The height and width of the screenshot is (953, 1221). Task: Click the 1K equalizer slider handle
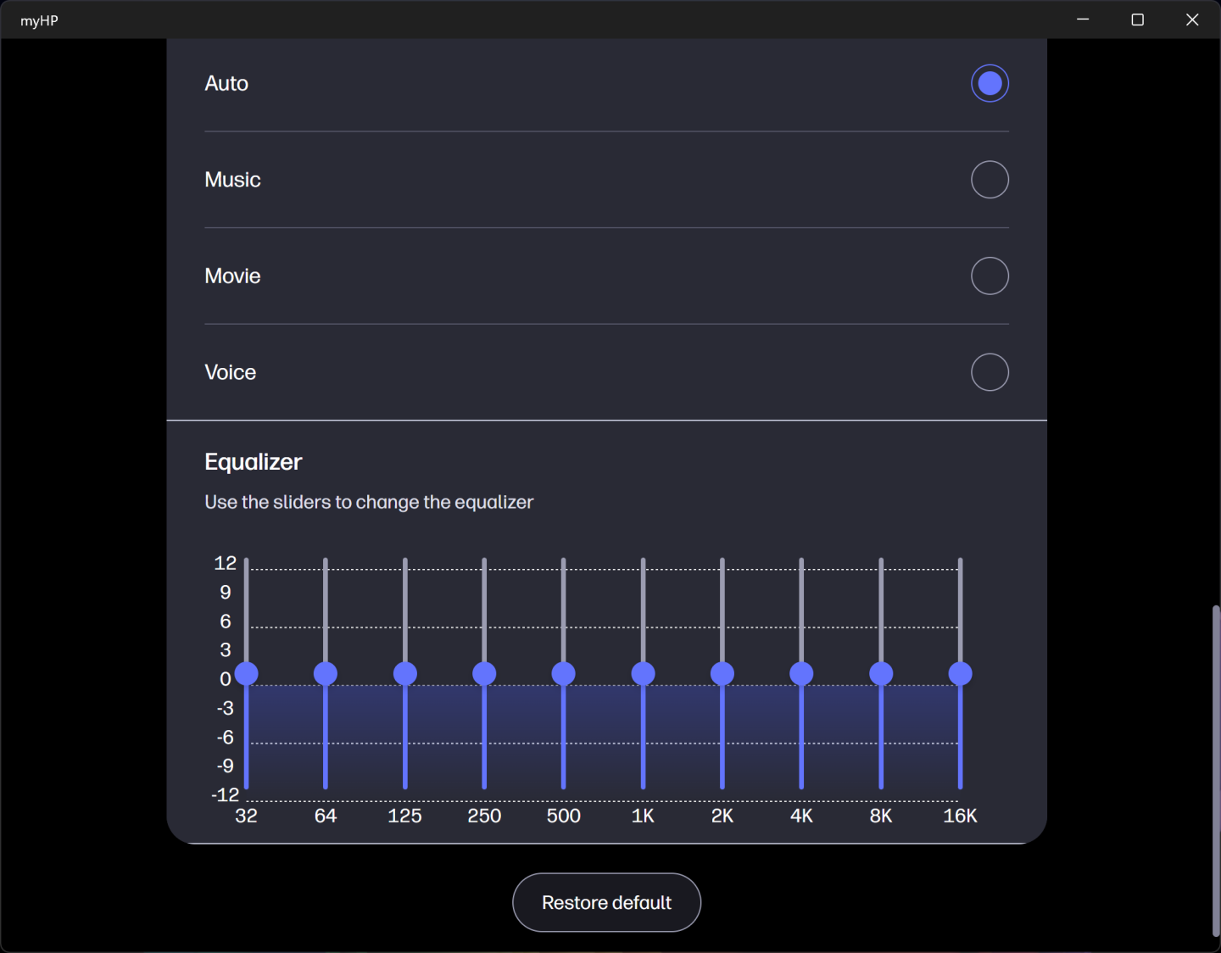pyautogui.click(x=643, y=673)
